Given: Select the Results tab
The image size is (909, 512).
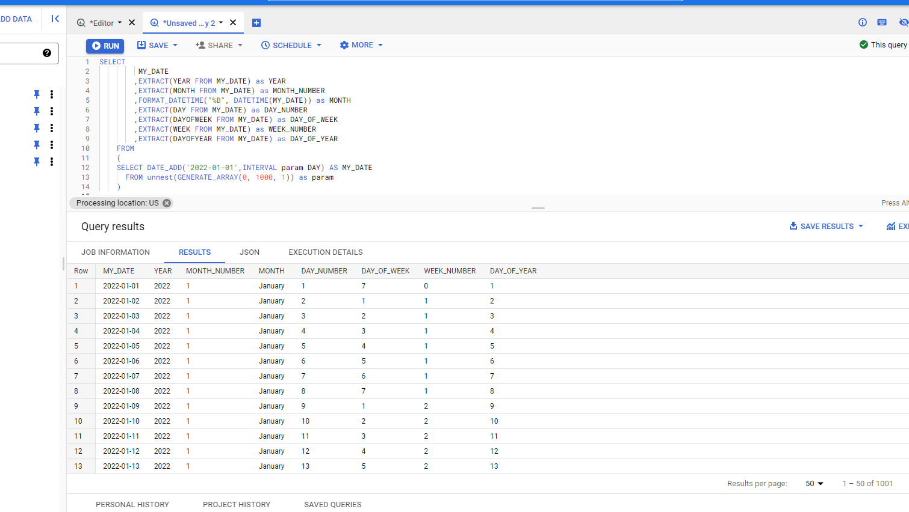Looking at the screenshot, I should [194, 252].
